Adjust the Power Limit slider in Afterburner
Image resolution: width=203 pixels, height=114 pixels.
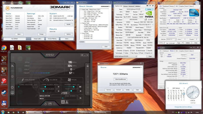click(74, 87)
